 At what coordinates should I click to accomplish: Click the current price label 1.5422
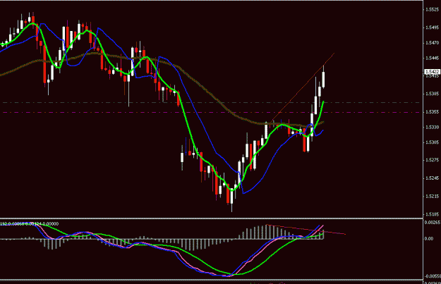coord(432,72)
